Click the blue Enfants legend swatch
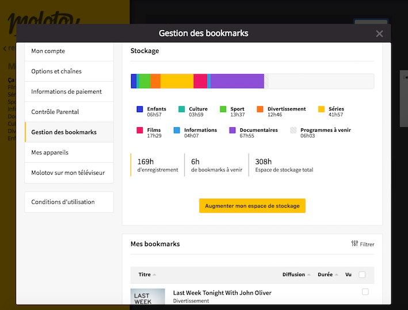 [x=140, y=109]
